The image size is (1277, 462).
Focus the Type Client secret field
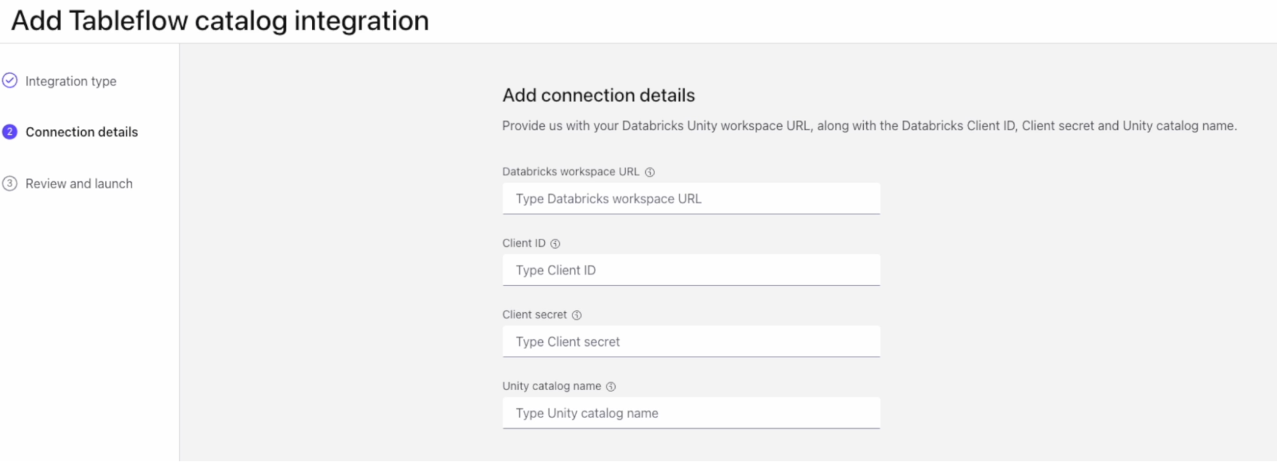tap(691, 341)
